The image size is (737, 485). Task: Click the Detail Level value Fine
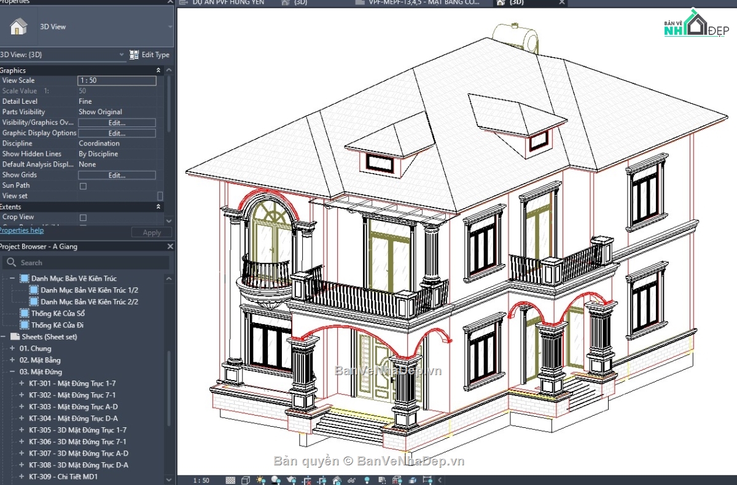tap(85, 101)
